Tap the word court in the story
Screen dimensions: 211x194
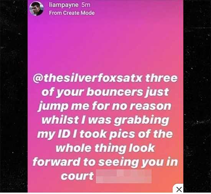77,176
